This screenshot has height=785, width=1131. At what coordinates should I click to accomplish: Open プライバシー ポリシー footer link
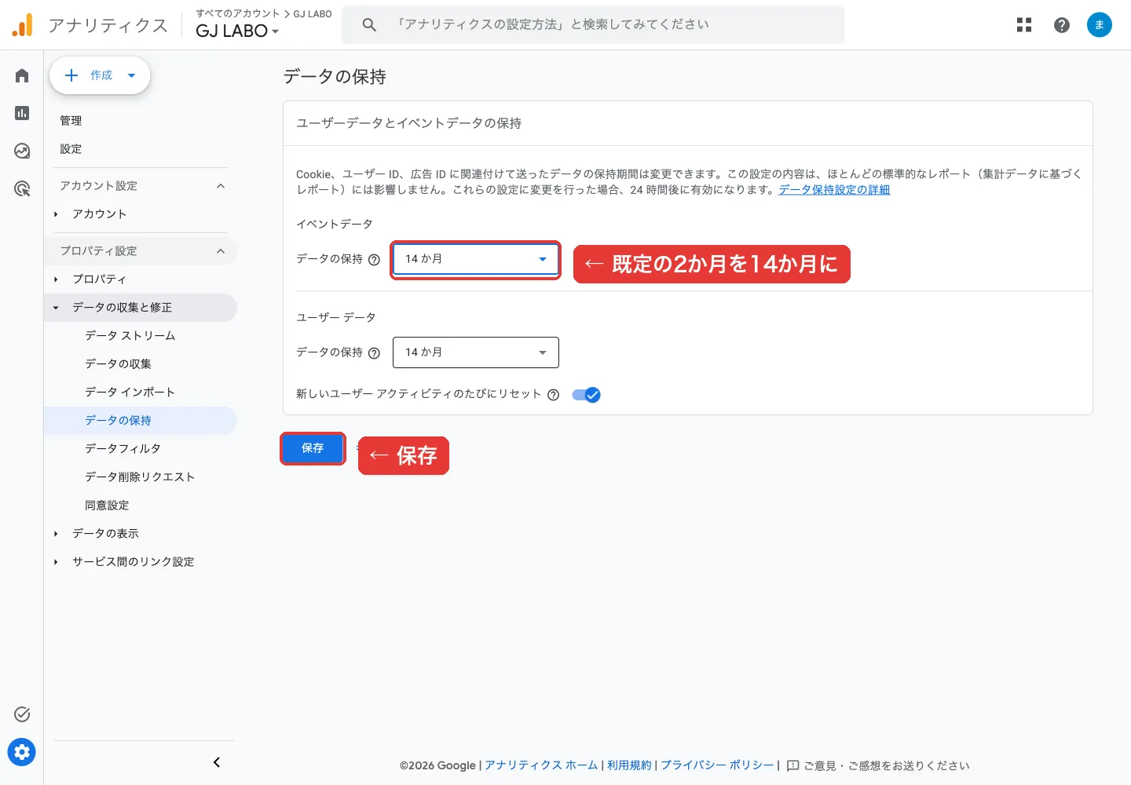click(x=717, y=765)
